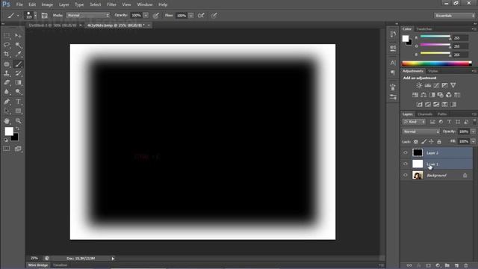Screen dimensions: 478x269
Task: Select the Gradient tool
Action: coord(18,82)
